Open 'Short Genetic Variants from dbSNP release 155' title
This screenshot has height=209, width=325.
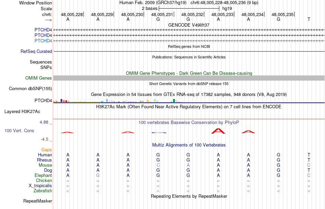pos(189,84)
